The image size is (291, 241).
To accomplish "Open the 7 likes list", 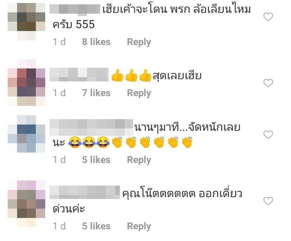I will tap(96, 93).
